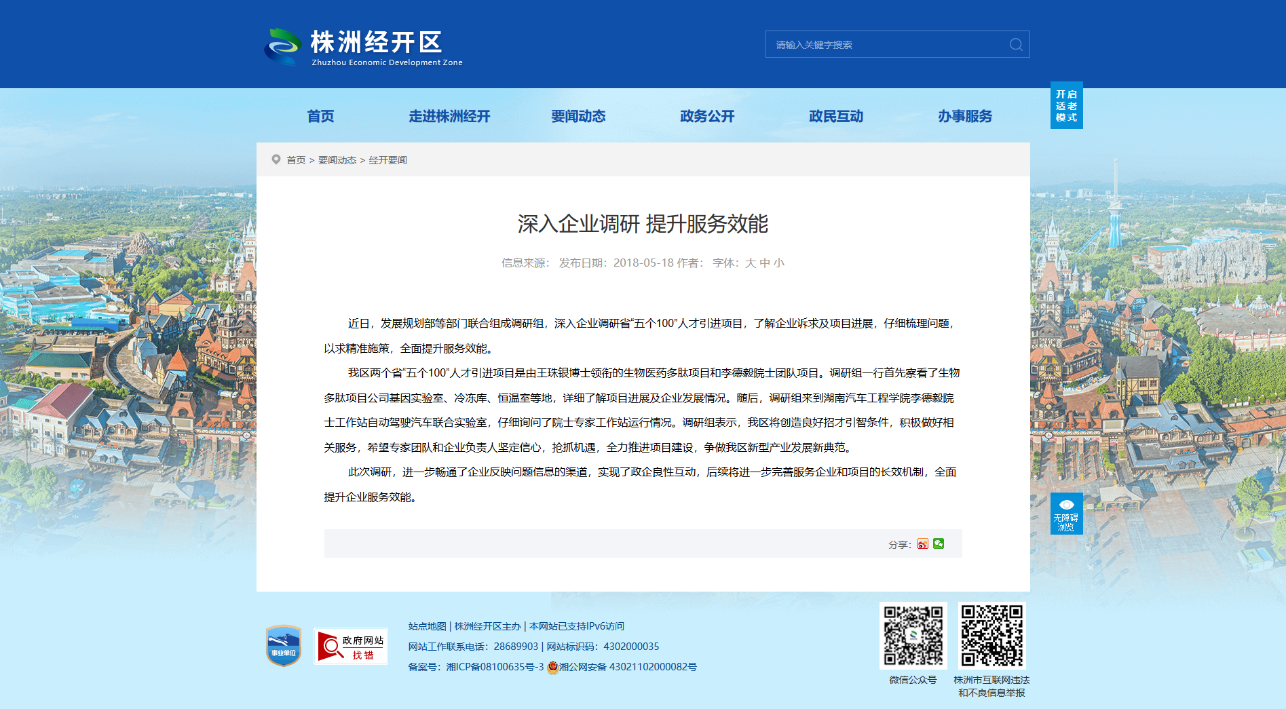Open the 政府网站找错 badge
The height and width of the screenshot is (709, 1286).
[351, 646]
